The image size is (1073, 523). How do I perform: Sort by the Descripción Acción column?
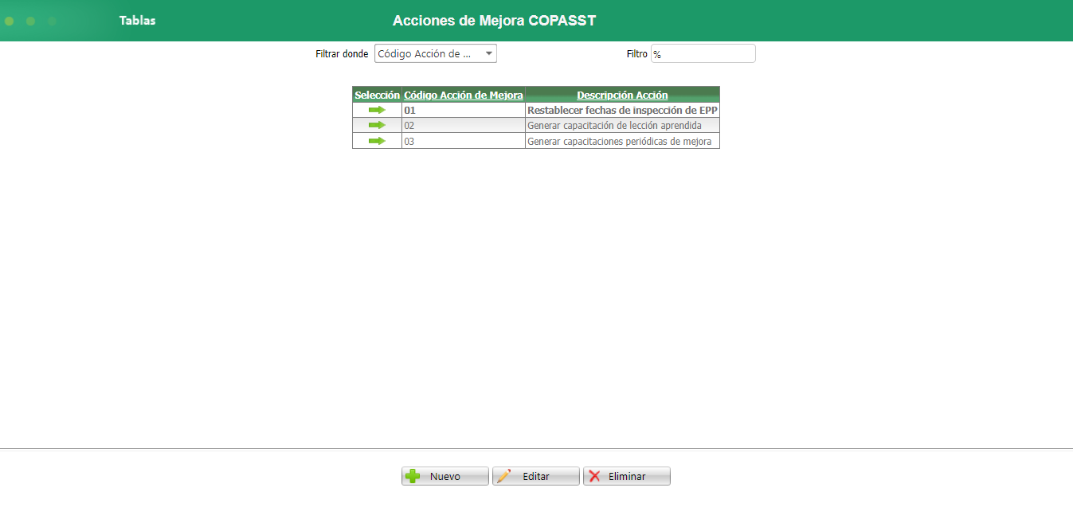point(622,95)
